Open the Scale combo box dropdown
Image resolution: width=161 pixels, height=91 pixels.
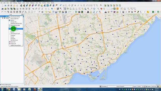coord(143,86)
